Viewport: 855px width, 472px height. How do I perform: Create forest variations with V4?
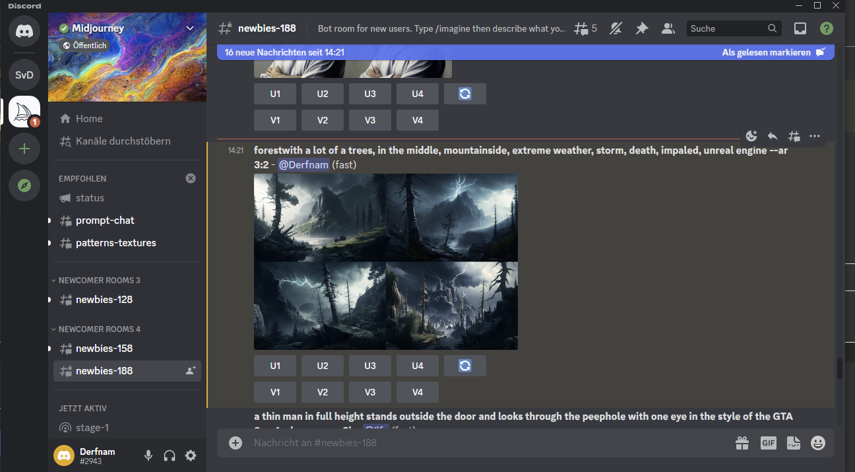click(x=418, y=392)
